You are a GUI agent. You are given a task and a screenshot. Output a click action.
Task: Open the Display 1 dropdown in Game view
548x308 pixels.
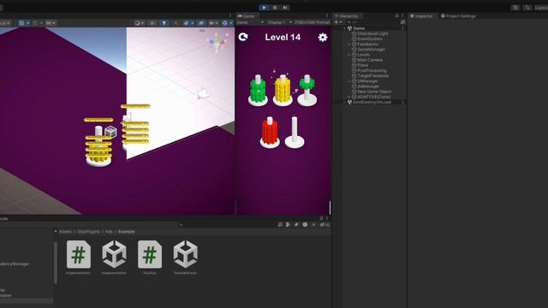pos(280,22)
